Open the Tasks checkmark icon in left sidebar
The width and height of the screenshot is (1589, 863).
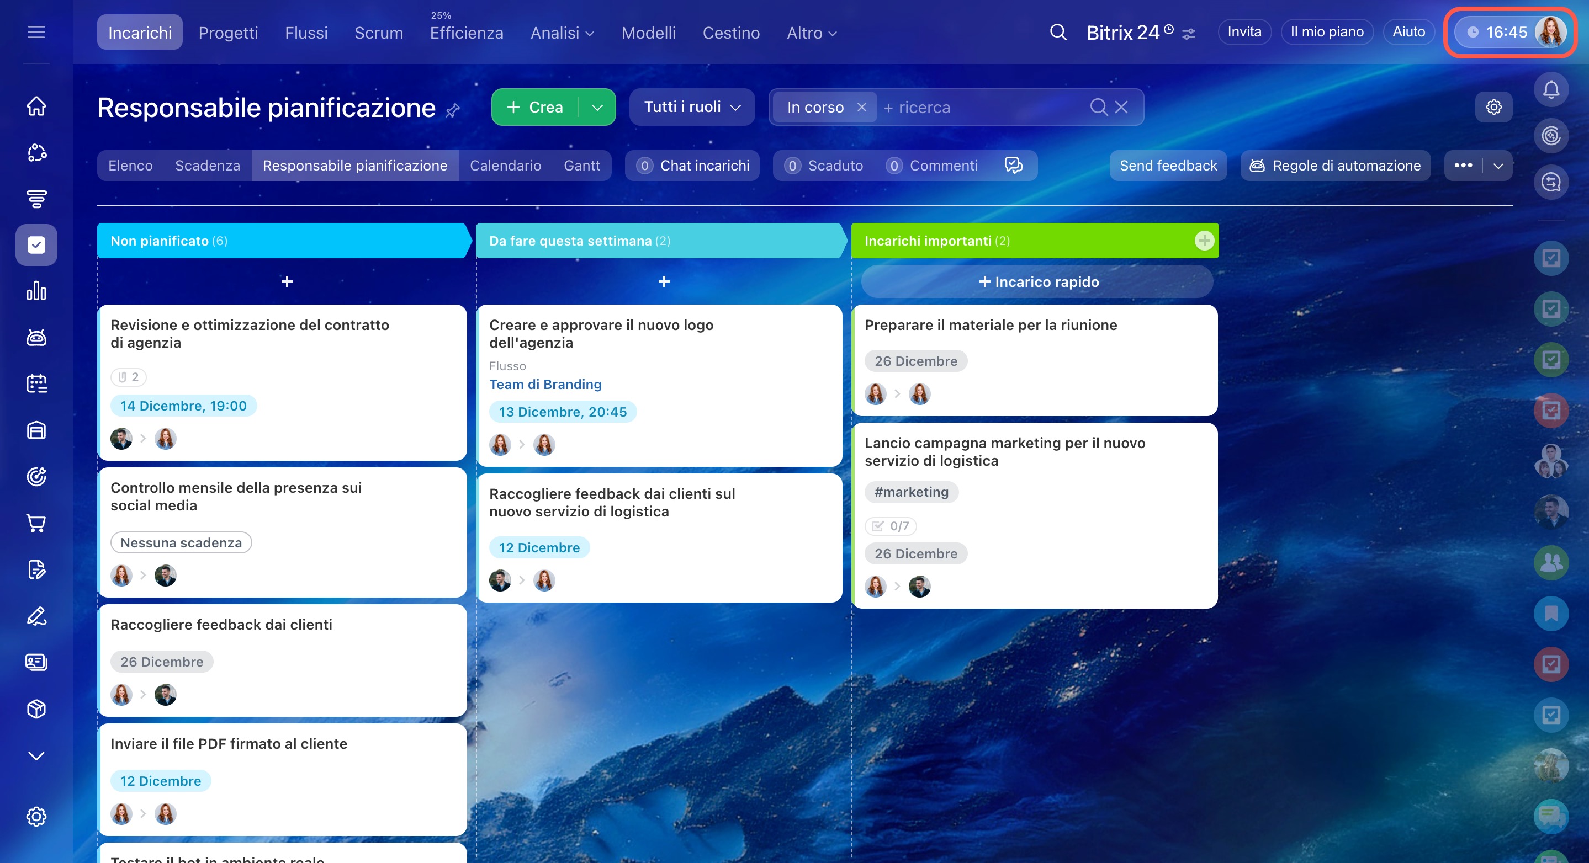(x=36, y=245)
